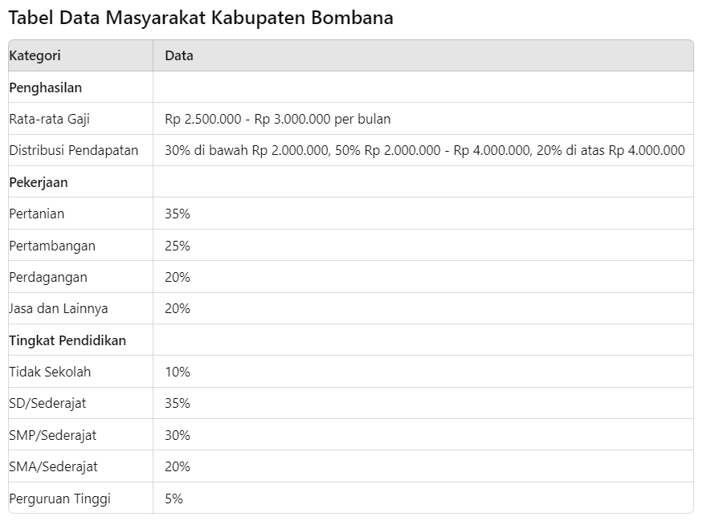The width and height of the screenshot is (707, 521).
Task: Select the SD/Sederajat cell
Action: click(47, 403)
